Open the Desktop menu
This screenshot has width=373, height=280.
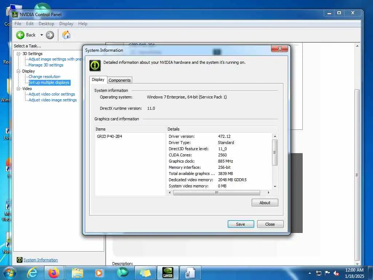(x=46, y=24)
